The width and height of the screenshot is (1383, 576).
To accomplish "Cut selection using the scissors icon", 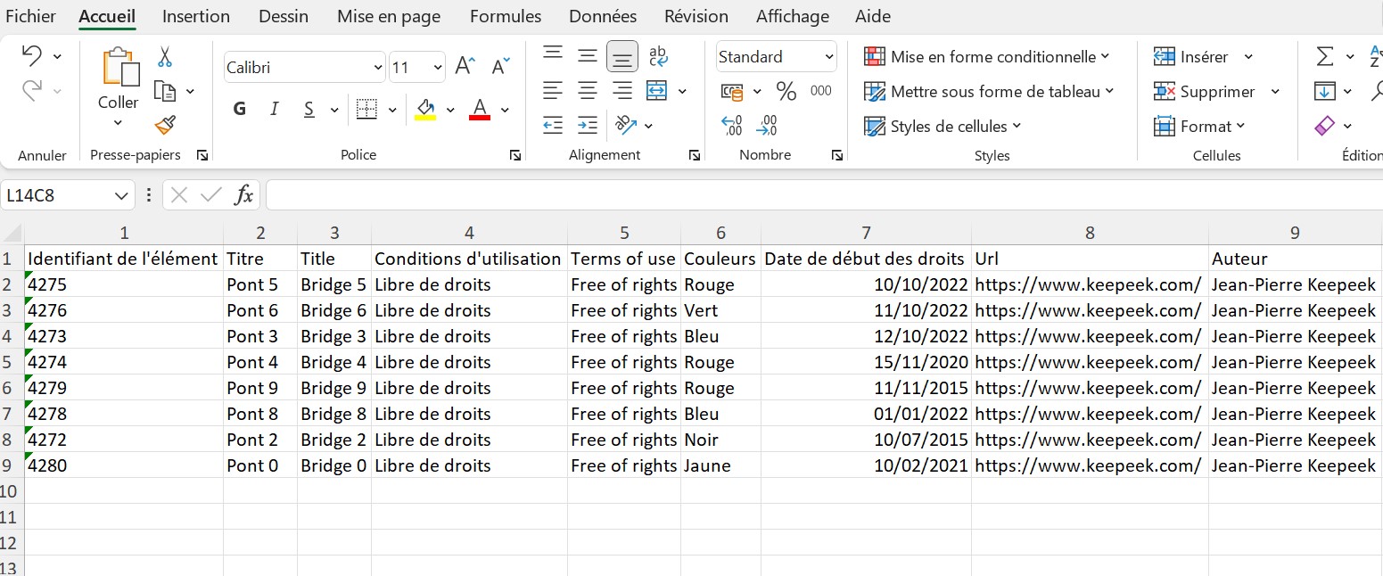I will pos(165,55).
